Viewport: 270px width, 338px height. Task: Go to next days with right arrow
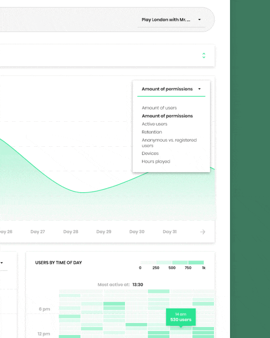click(x=202, y=232)
